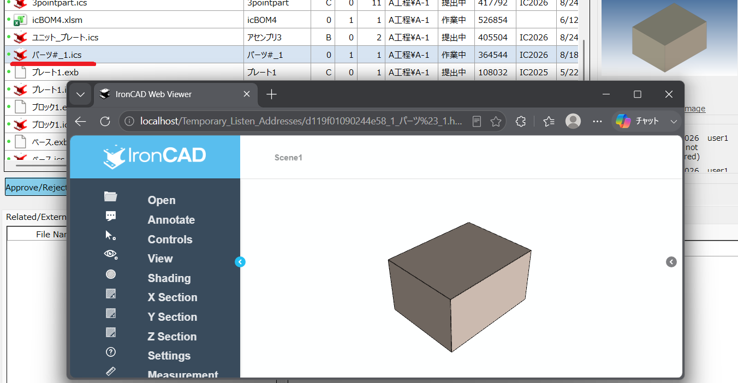Click the IronCAD logo in the viewer
Viewport: 738px width, 383px height.
[x=154, y=157]
